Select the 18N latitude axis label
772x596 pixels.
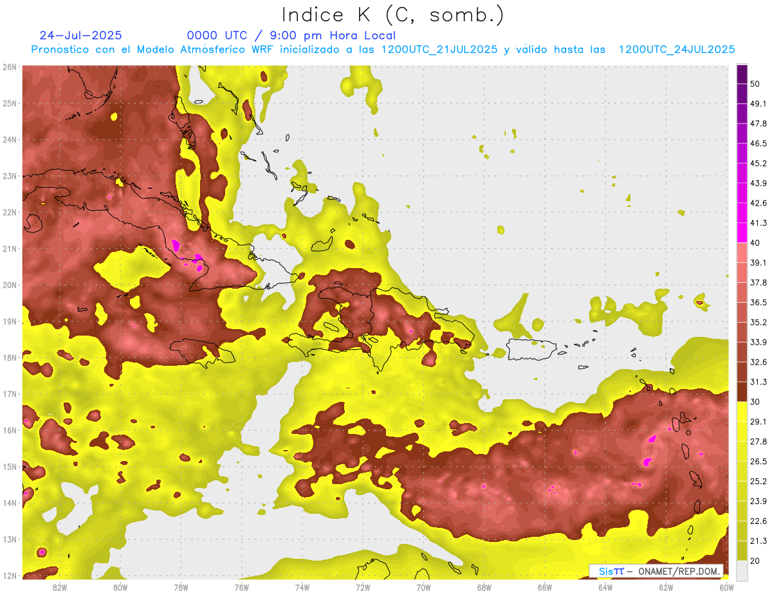click(x=10, y=357)
